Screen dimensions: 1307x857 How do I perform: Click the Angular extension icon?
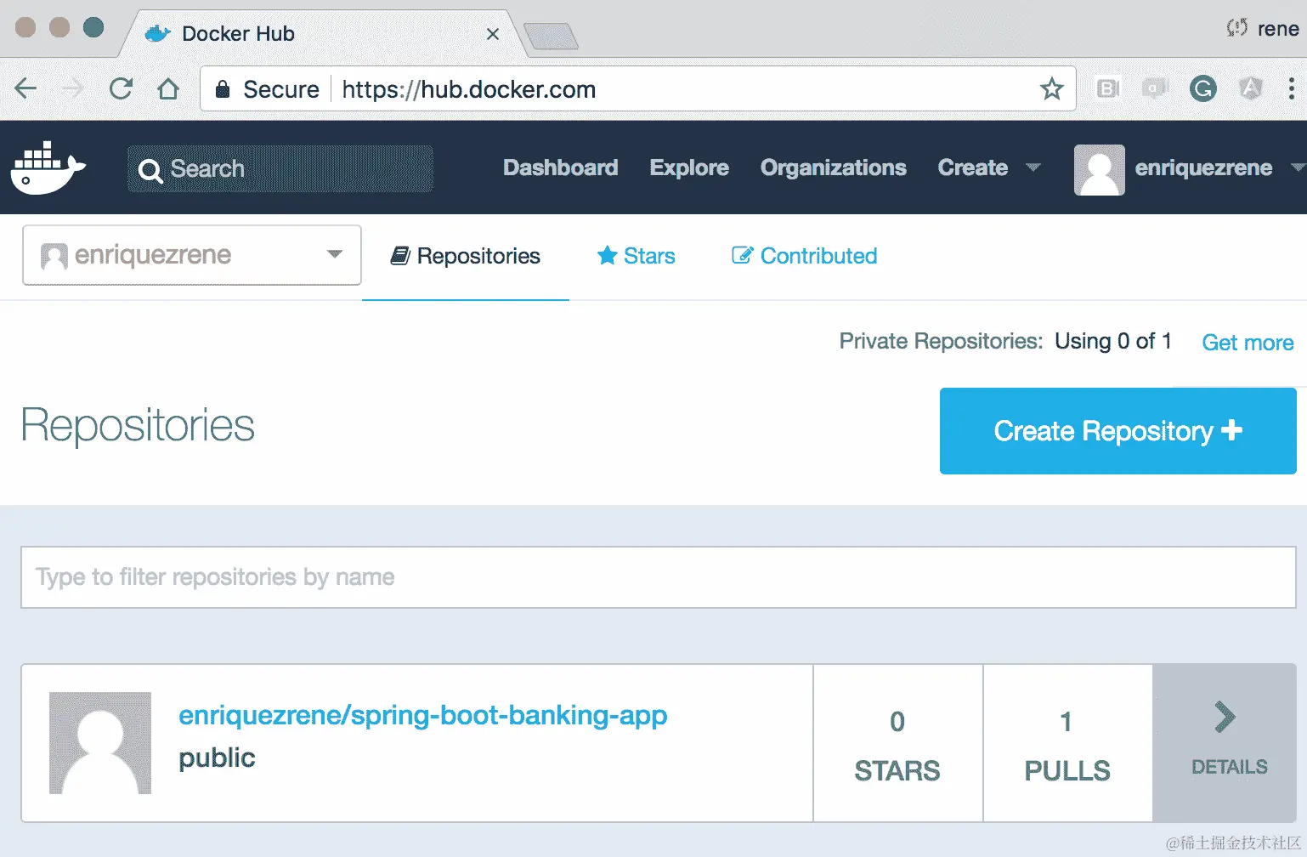coord(1250,88)
